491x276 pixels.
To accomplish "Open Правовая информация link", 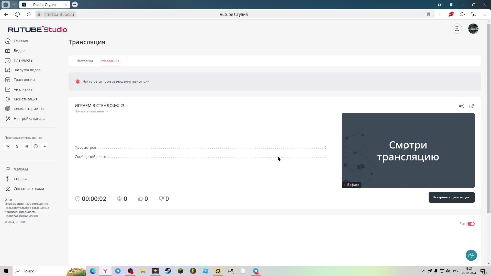I will (21, 216).
